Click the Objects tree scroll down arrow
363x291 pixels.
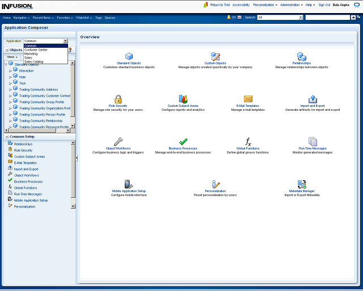click(x=73, y=126)
